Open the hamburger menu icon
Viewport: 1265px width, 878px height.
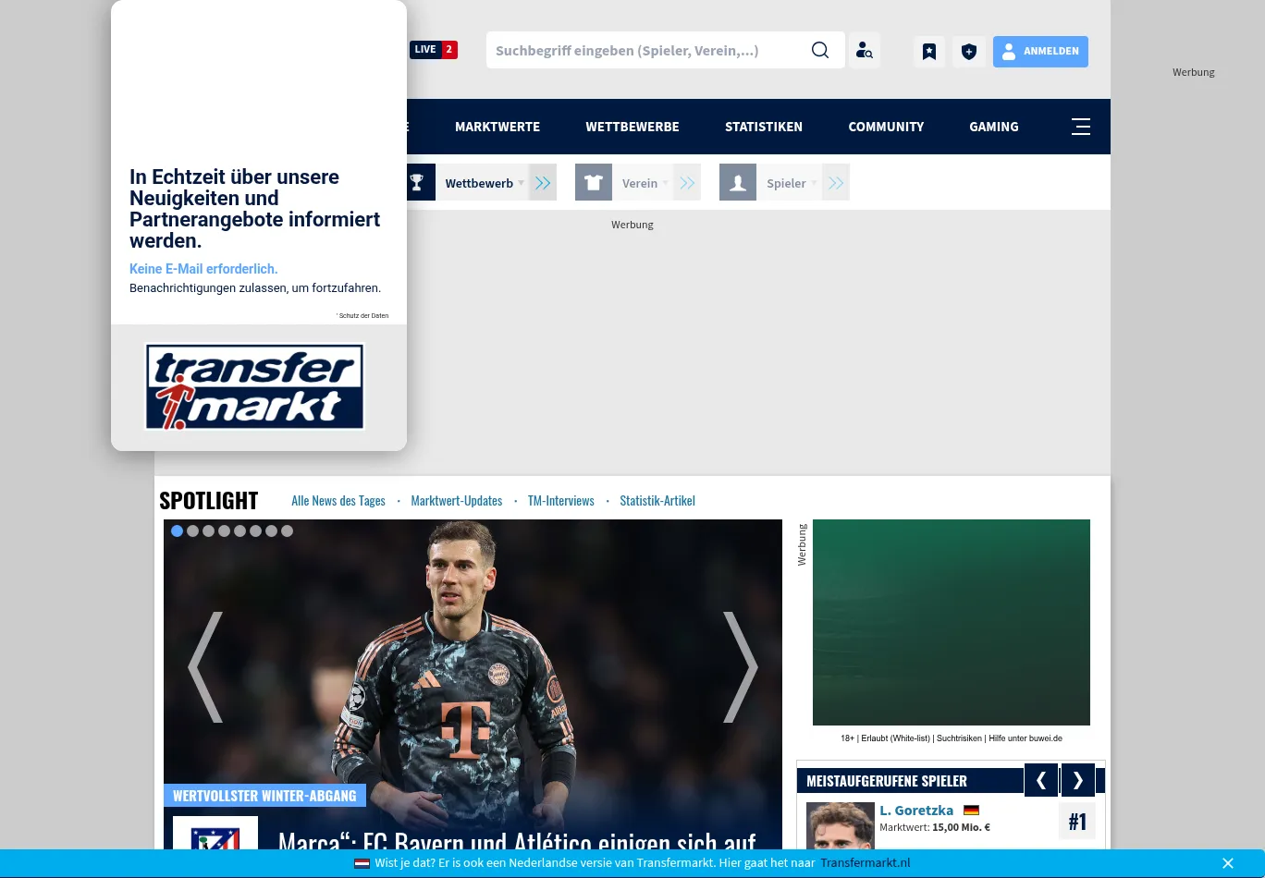click(x=1080, y=127)
